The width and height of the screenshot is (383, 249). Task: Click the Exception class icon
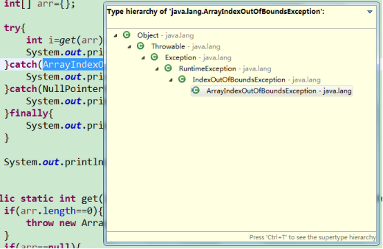pyautogui.click(x=154, y=57)
